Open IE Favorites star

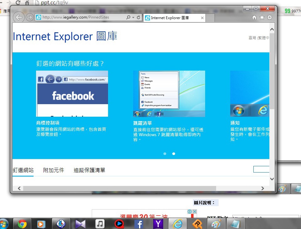click(262, 18)
